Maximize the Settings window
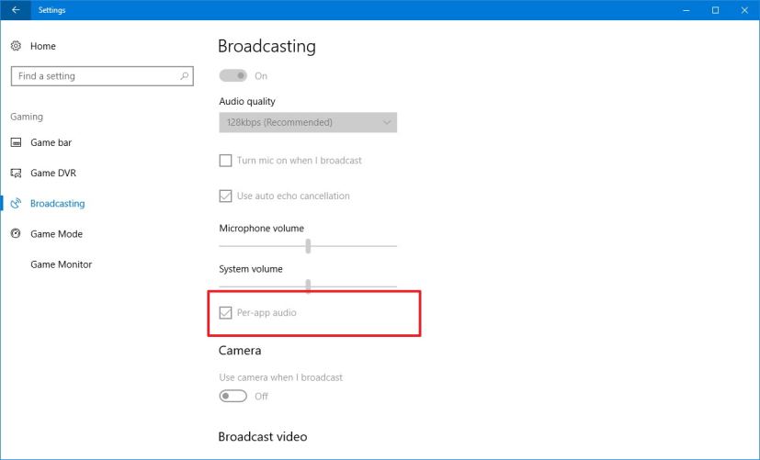Screen dimensions: 760x460 [x=715, y=10]
